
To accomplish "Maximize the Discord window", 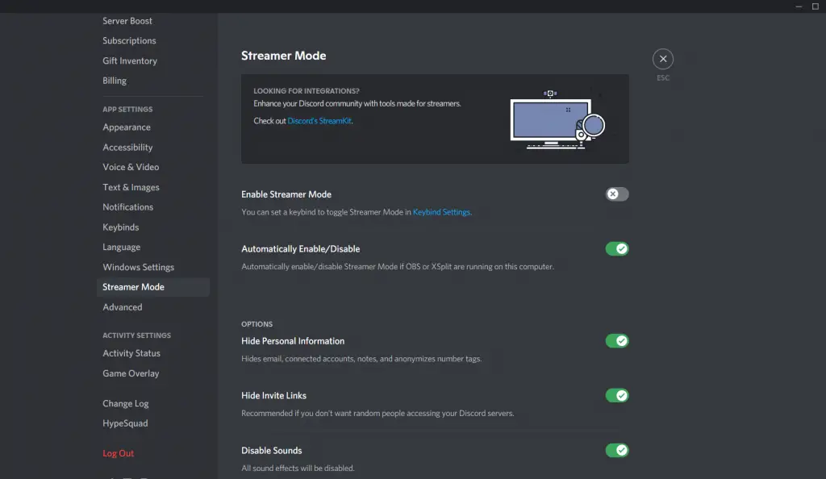I will (x=815, y=6).
